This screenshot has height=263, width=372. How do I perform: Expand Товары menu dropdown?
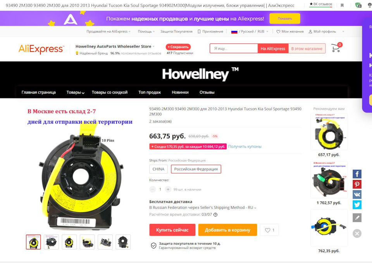point(75,93)
